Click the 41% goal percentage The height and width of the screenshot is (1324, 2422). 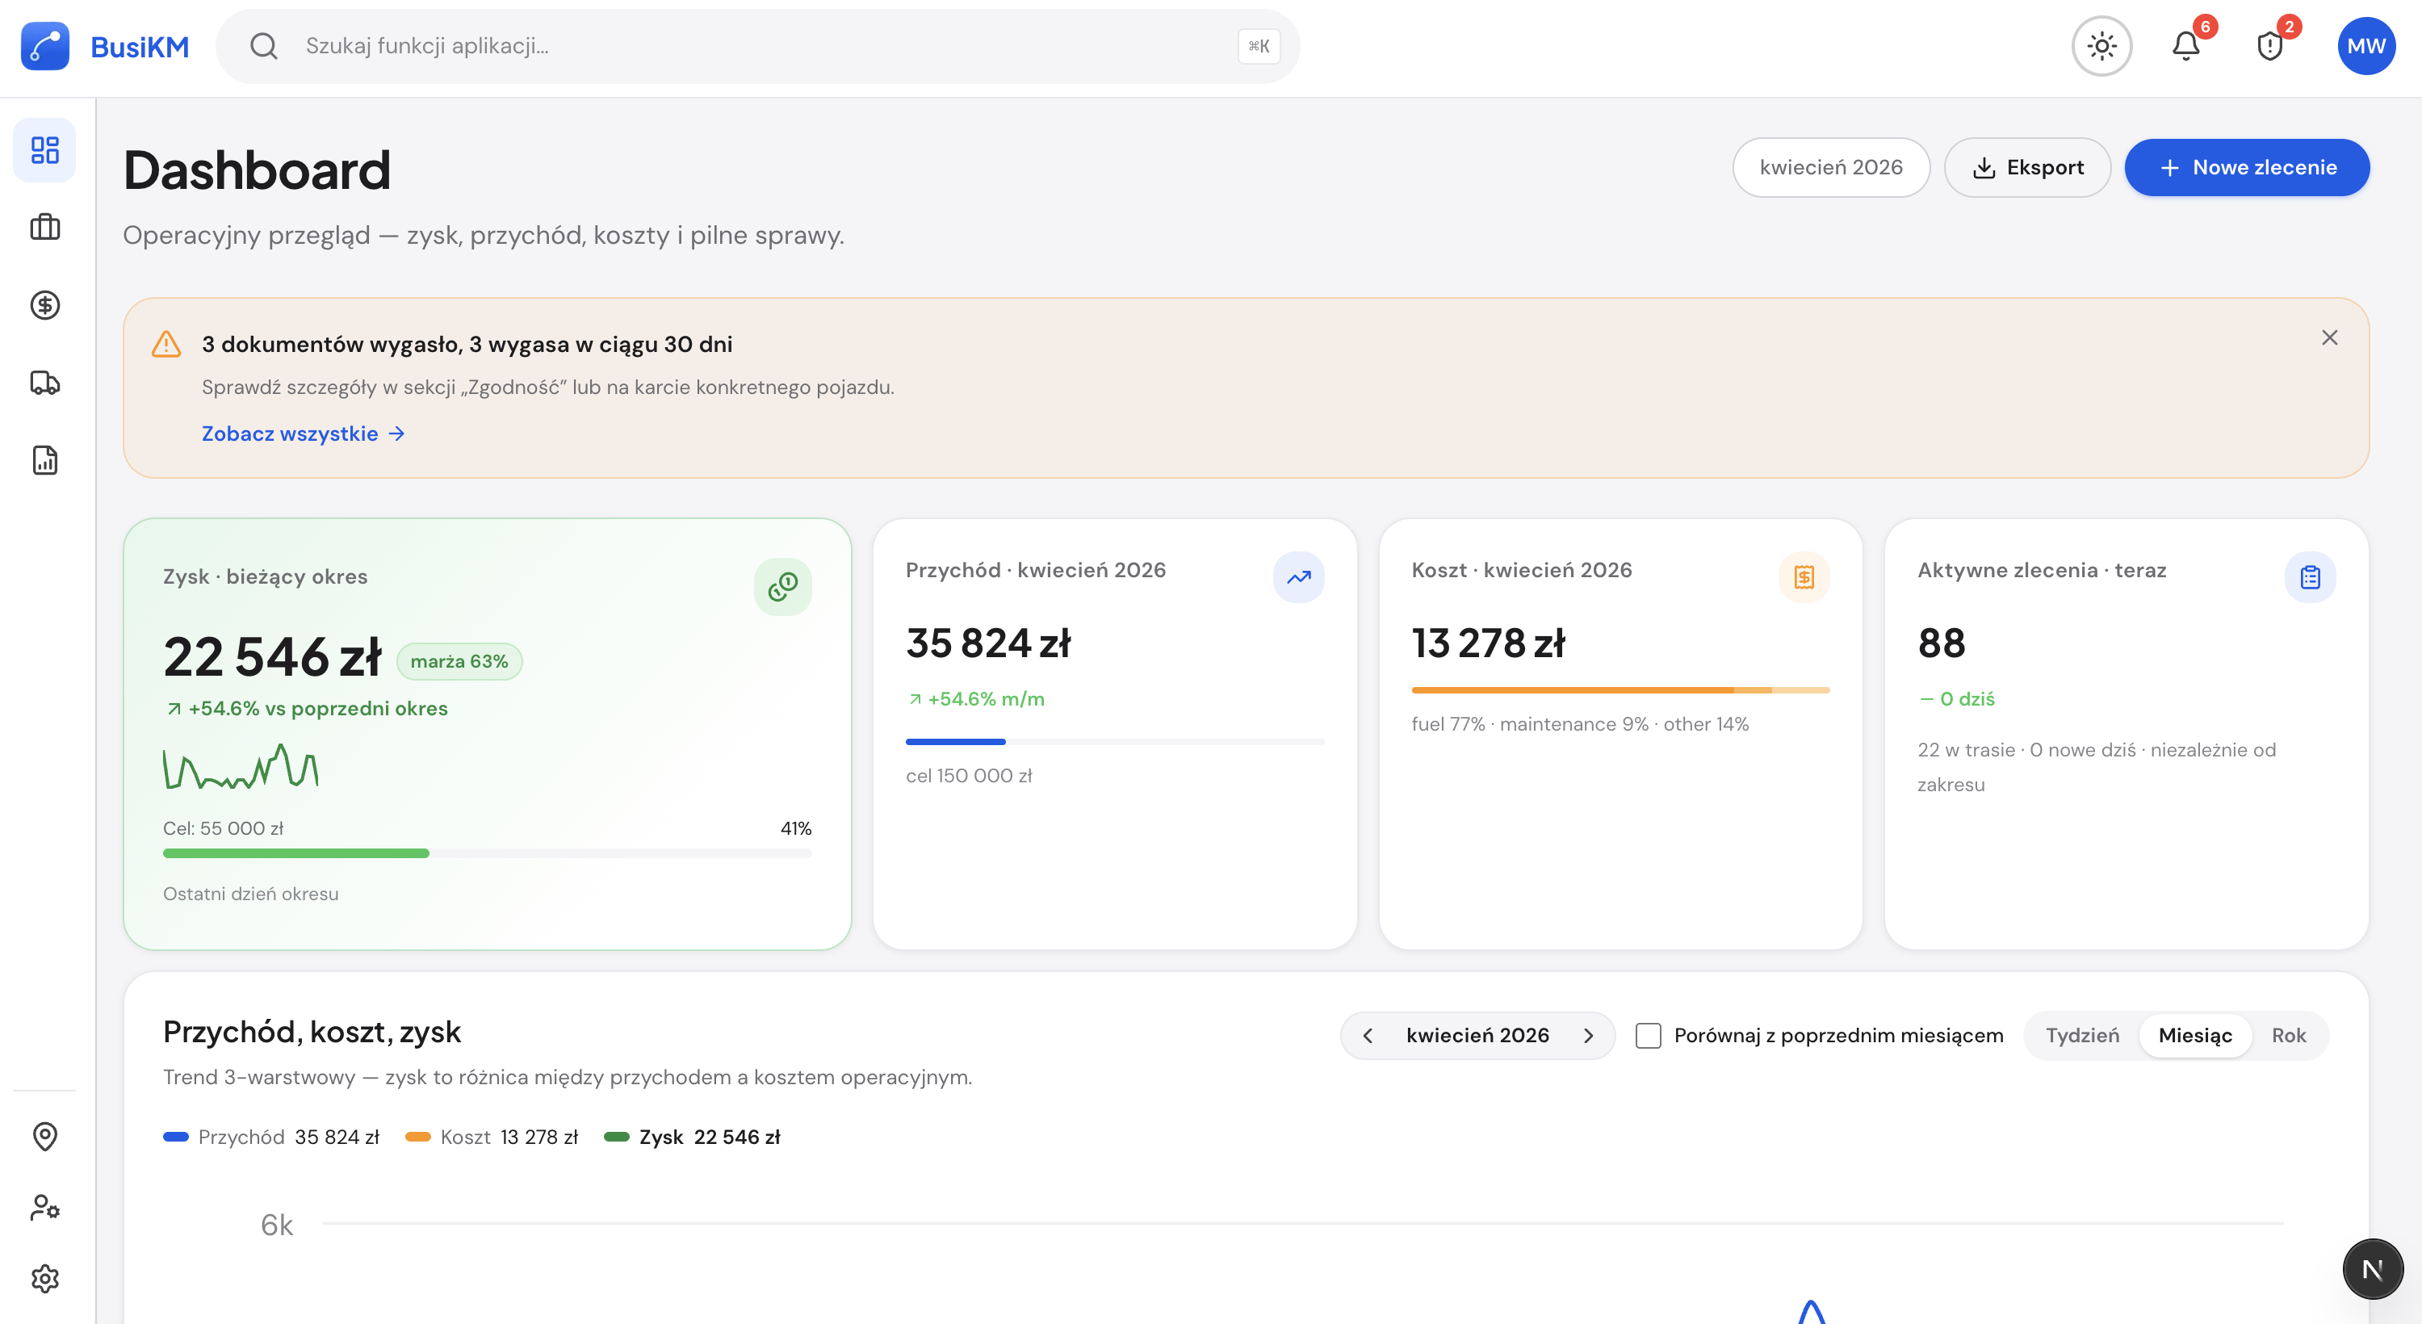(795, 828)
